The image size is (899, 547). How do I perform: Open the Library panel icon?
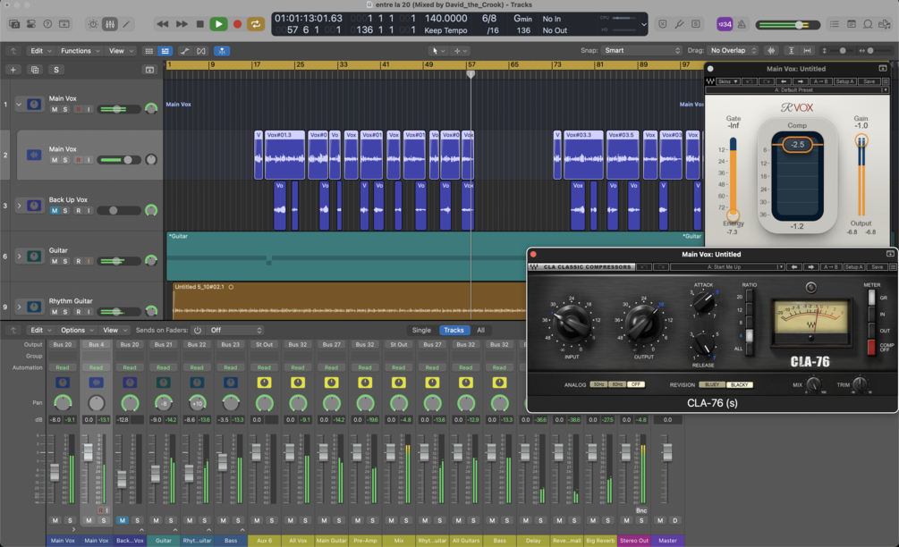tap(14, 24)
